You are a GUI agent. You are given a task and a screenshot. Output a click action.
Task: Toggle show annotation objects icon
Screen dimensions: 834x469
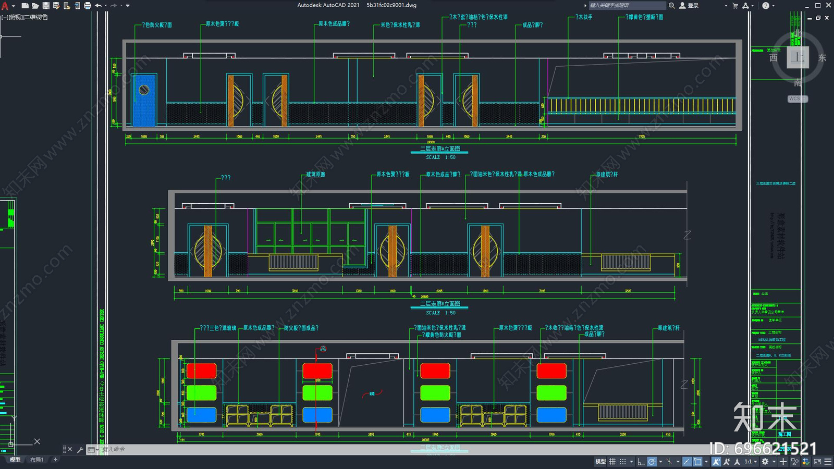[717, 462]
